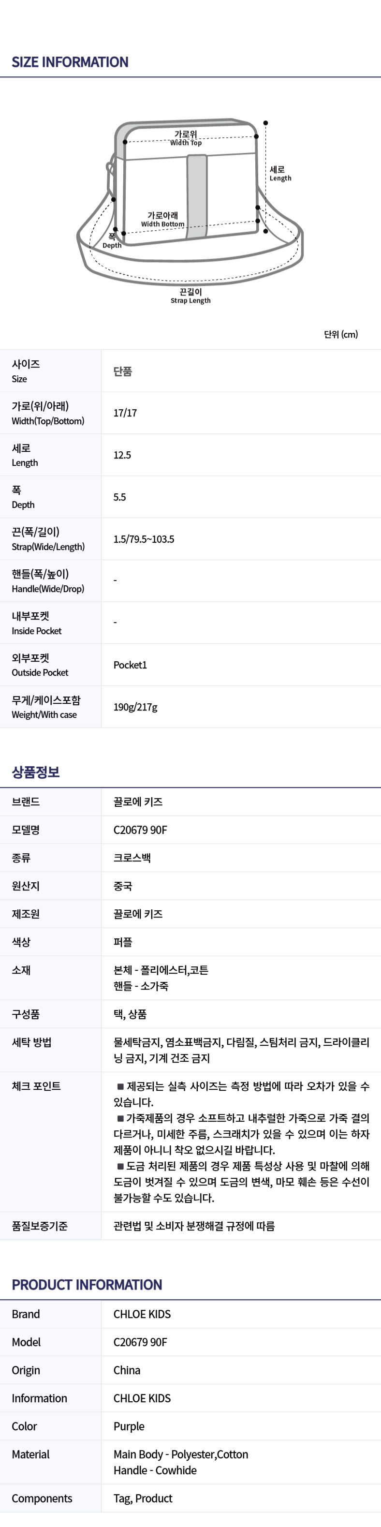This screenshot has width=381, height=1527.
Task: Click the 17/17 width value
Action: point(125,413)
